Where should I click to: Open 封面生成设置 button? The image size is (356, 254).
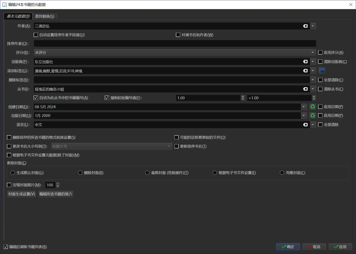click(22, 194)
